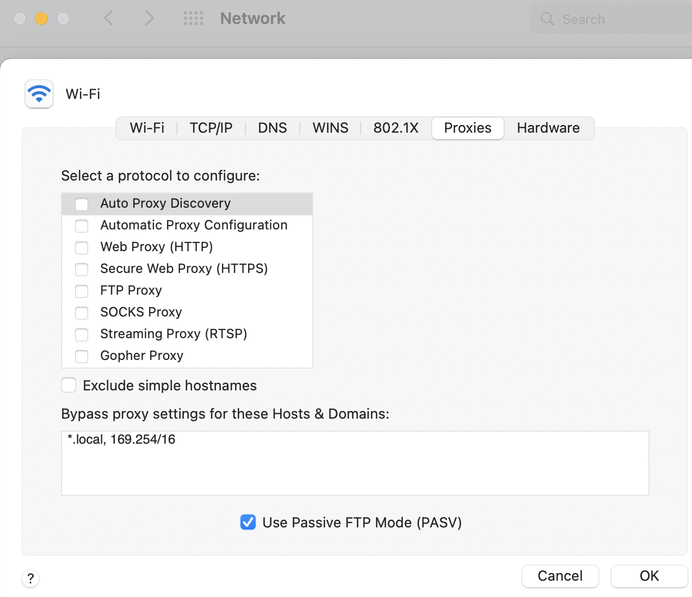Open the show-all preferences grid
This screenshot has width=692, height=597.
click(x=193, y=18)
